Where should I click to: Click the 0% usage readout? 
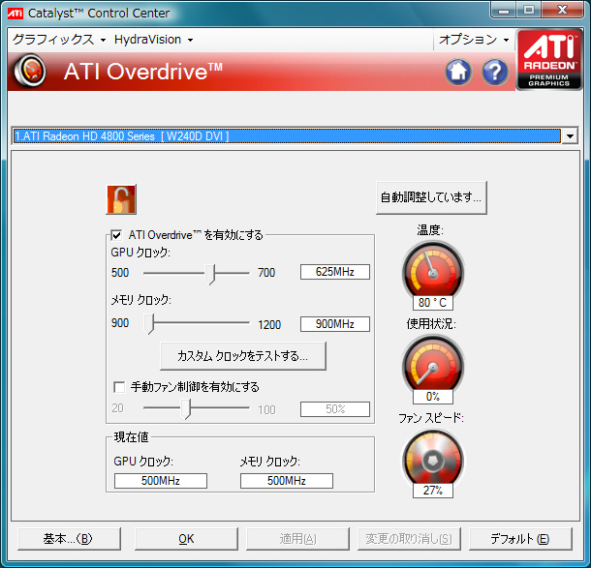(433, 397)
